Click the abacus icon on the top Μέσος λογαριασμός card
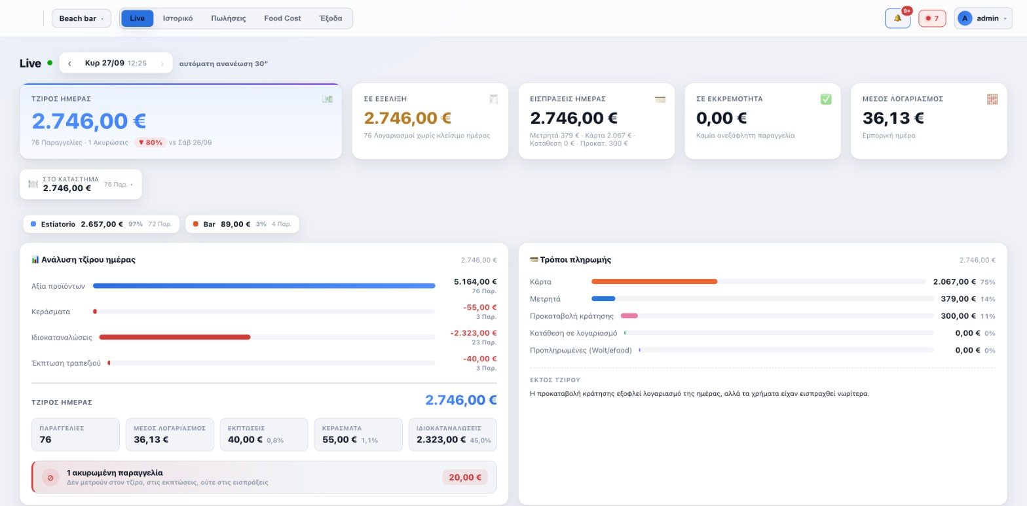This screenshot has width=1027, height=506. coord(992,99)
